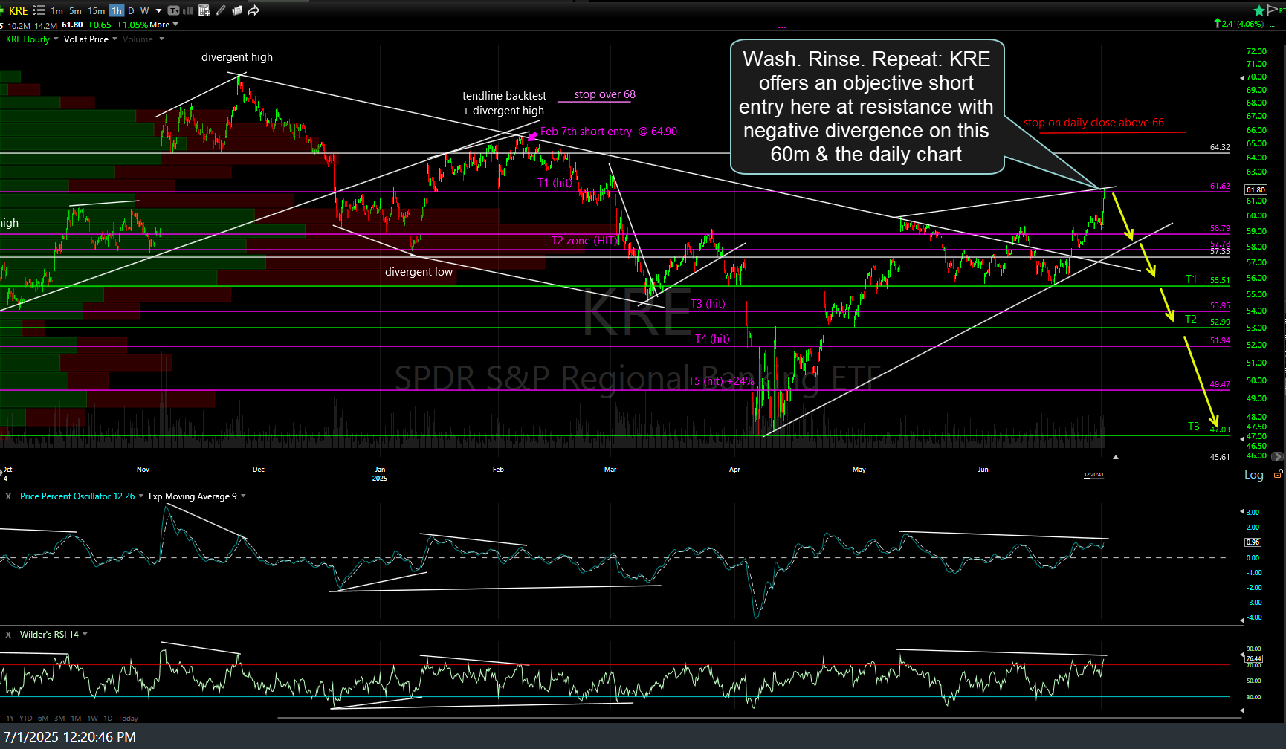The width and height of the screenshot is (1286, 749).
Task: Select the pencil drawing tool
Action: point(221,10)
